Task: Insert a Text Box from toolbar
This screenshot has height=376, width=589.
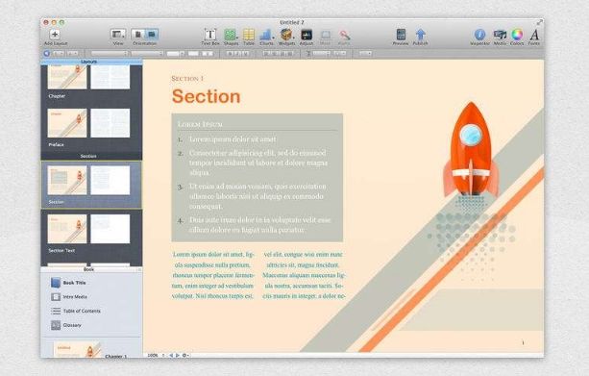Action: point(210,35)
